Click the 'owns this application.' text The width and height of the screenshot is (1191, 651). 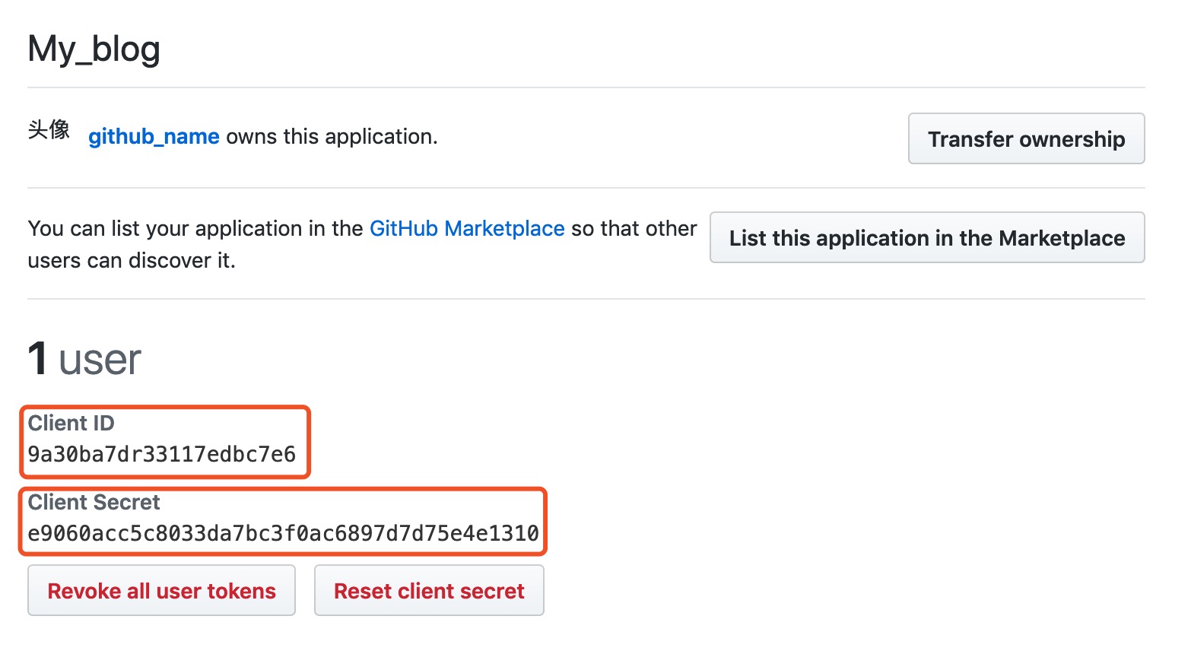(x=332, y=137)
